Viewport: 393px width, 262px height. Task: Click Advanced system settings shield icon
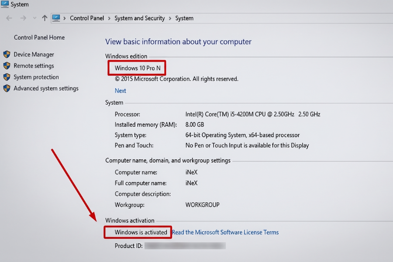(x=7, y=88)
